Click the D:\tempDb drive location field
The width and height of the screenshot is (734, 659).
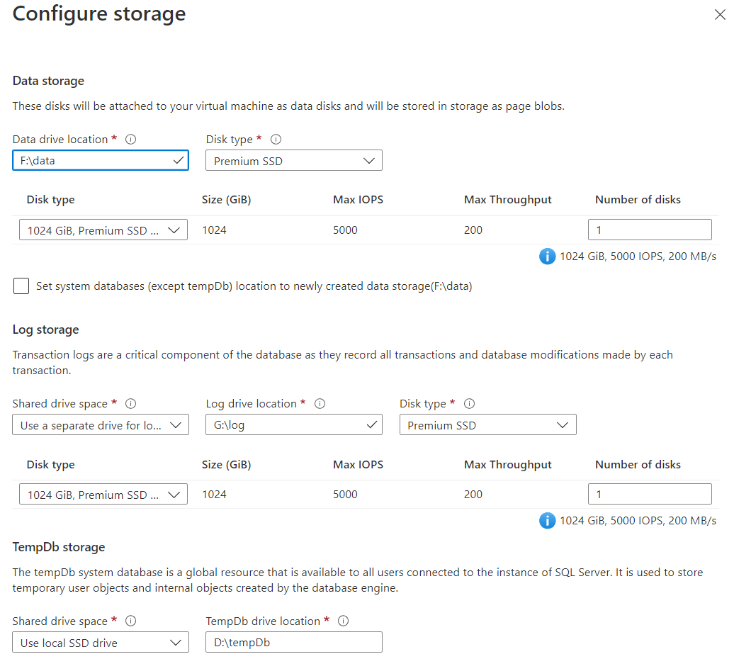click(x=294, y=643)
